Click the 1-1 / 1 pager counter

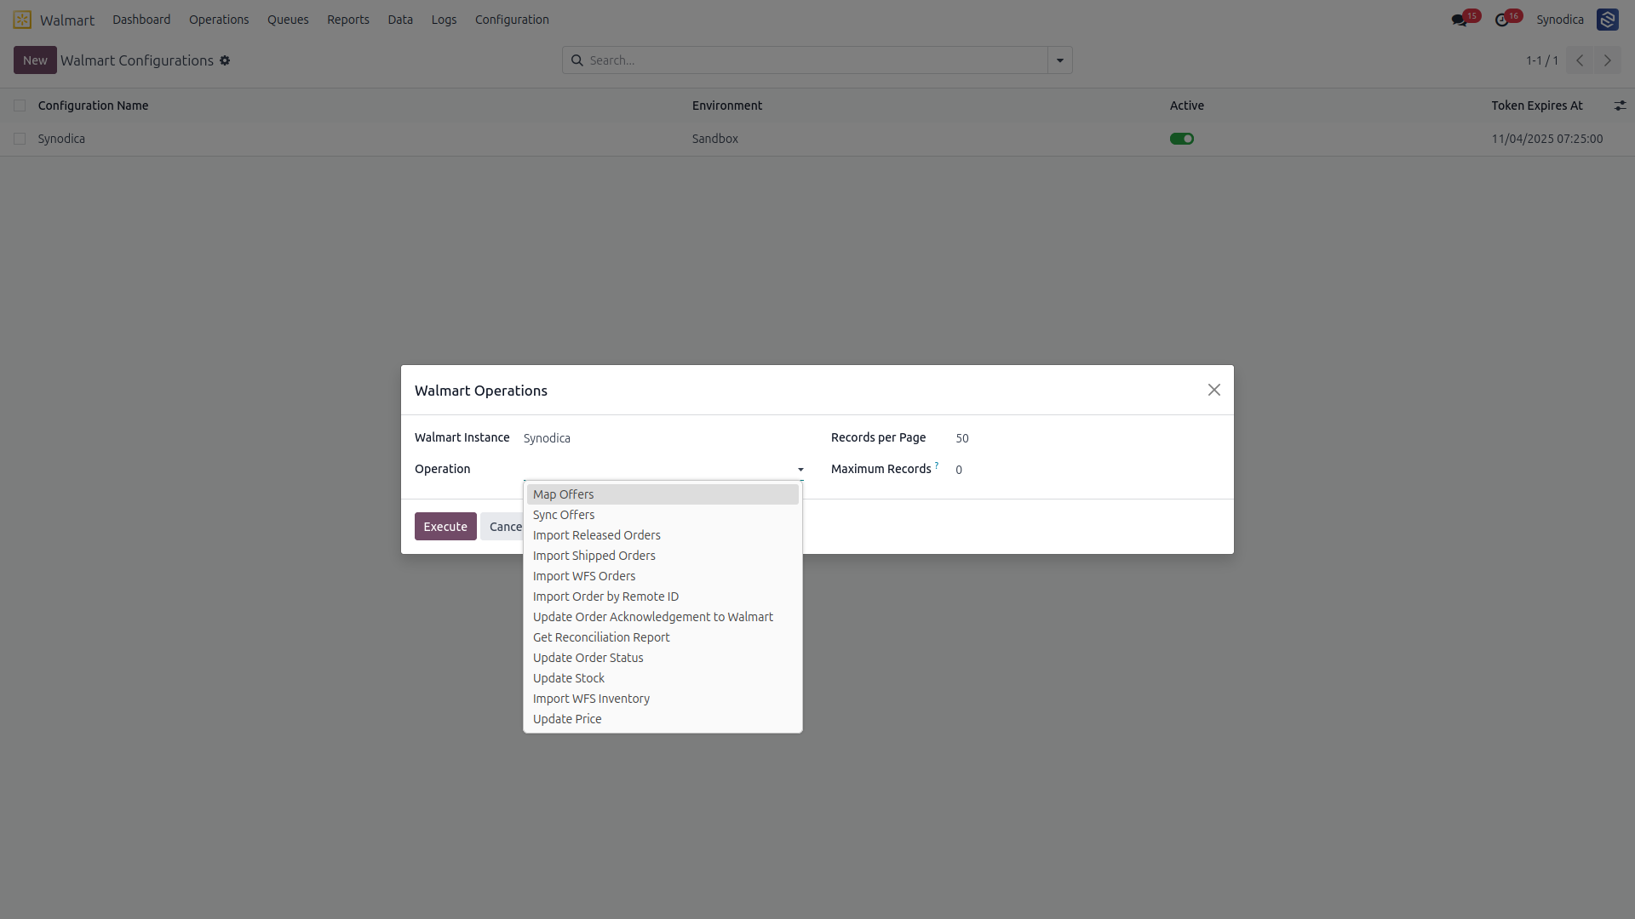point(1542,60)
